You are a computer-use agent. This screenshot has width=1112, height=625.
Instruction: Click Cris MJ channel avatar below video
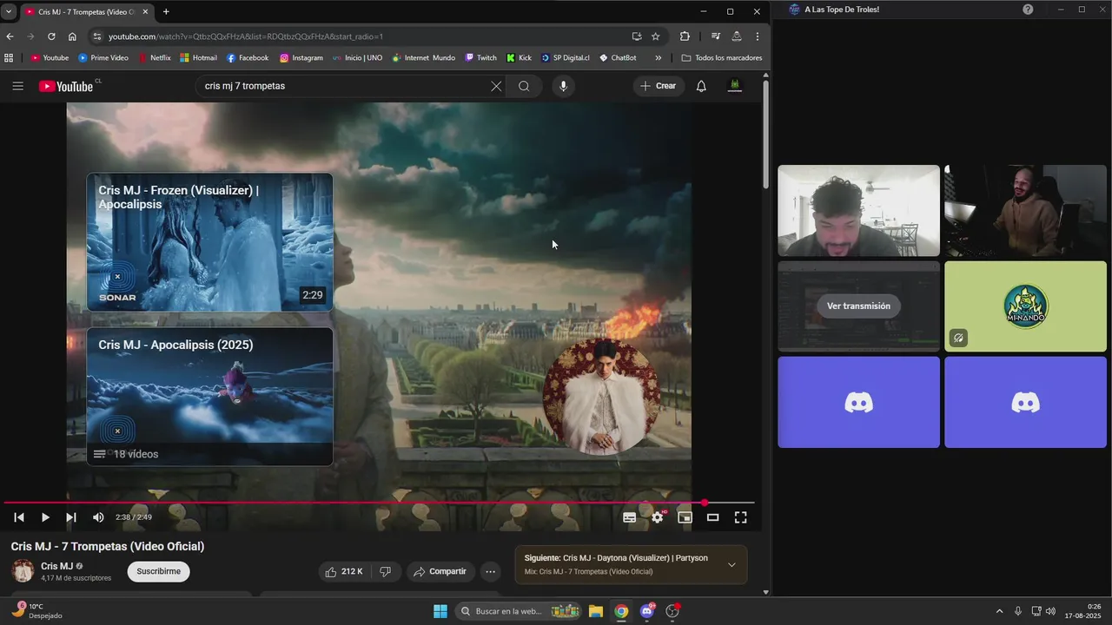tap(23, 571)
